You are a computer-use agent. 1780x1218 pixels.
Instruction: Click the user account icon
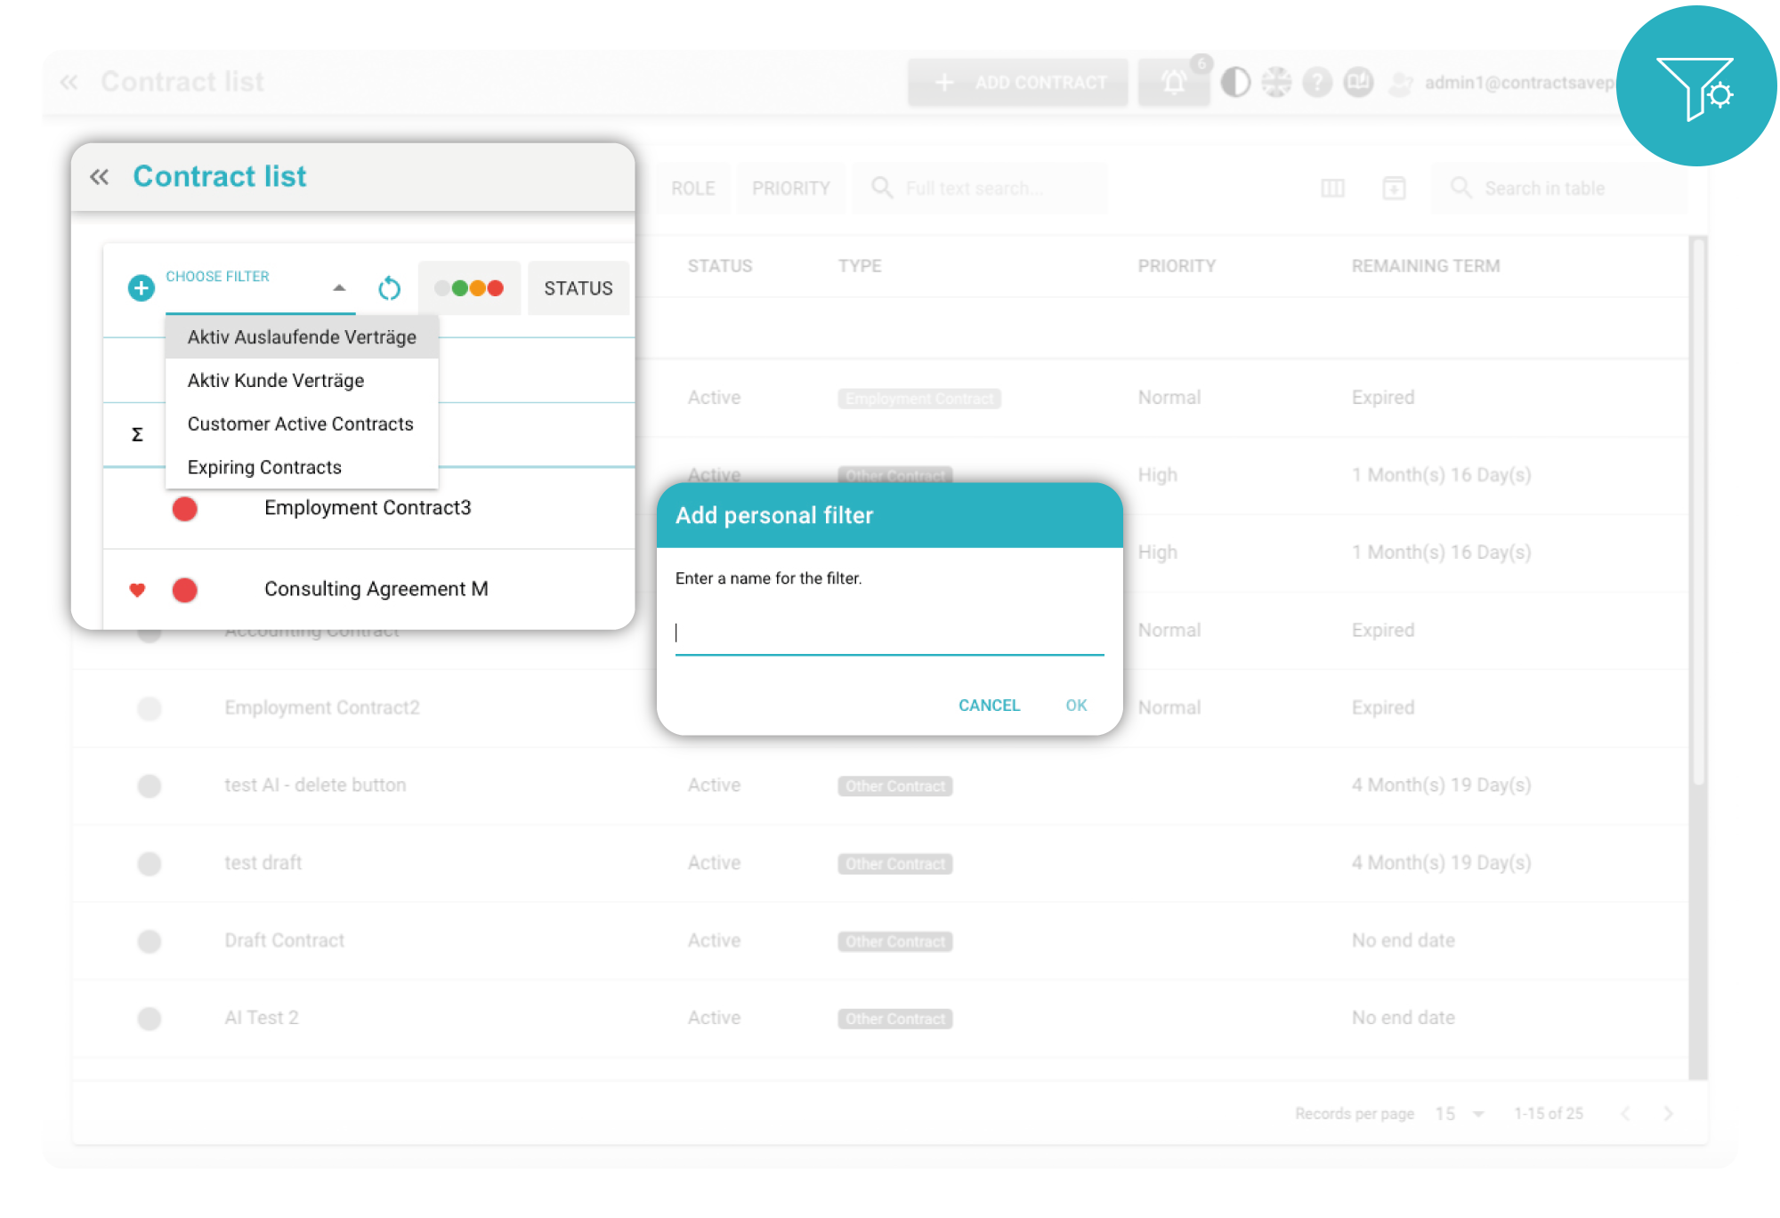coord(1401,84)
